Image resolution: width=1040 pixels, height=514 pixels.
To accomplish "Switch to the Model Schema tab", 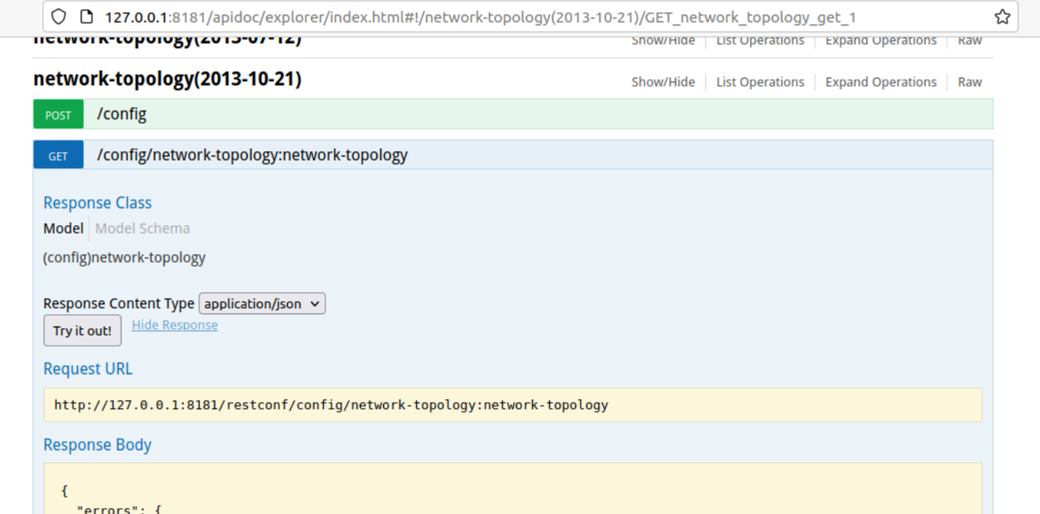I will click(142, 228).
